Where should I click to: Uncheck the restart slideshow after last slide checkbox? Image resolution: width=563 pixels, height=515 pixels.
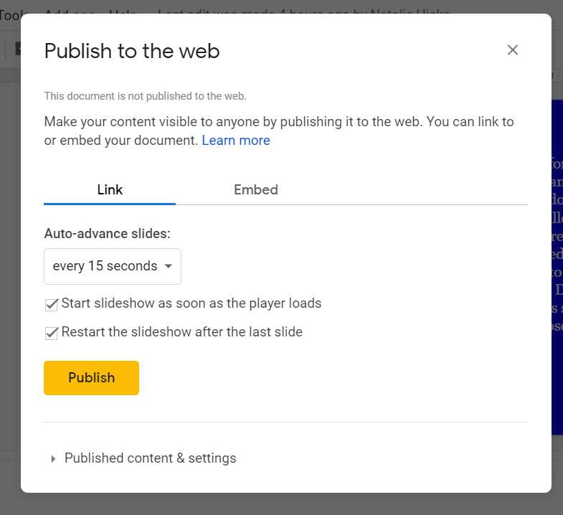[52, 333]
